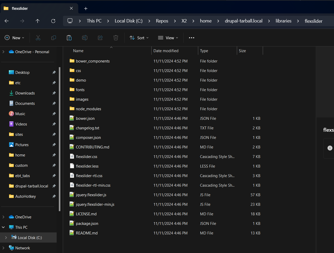
Task: Select the jquery.flexslider.js file
Action: 91,195
